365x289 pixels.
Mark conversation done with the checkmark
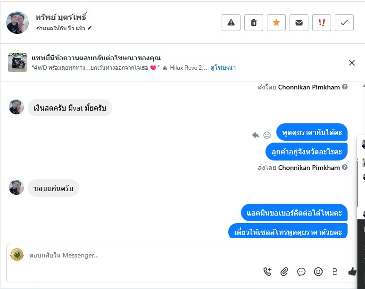[344, 23]
